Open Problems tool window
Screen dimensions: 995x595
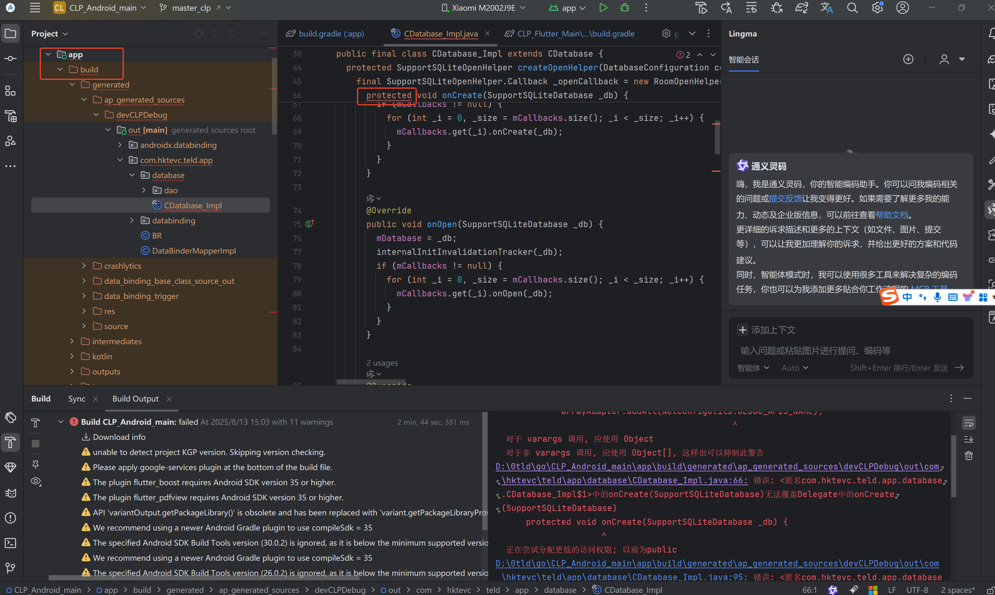(10, 518)
